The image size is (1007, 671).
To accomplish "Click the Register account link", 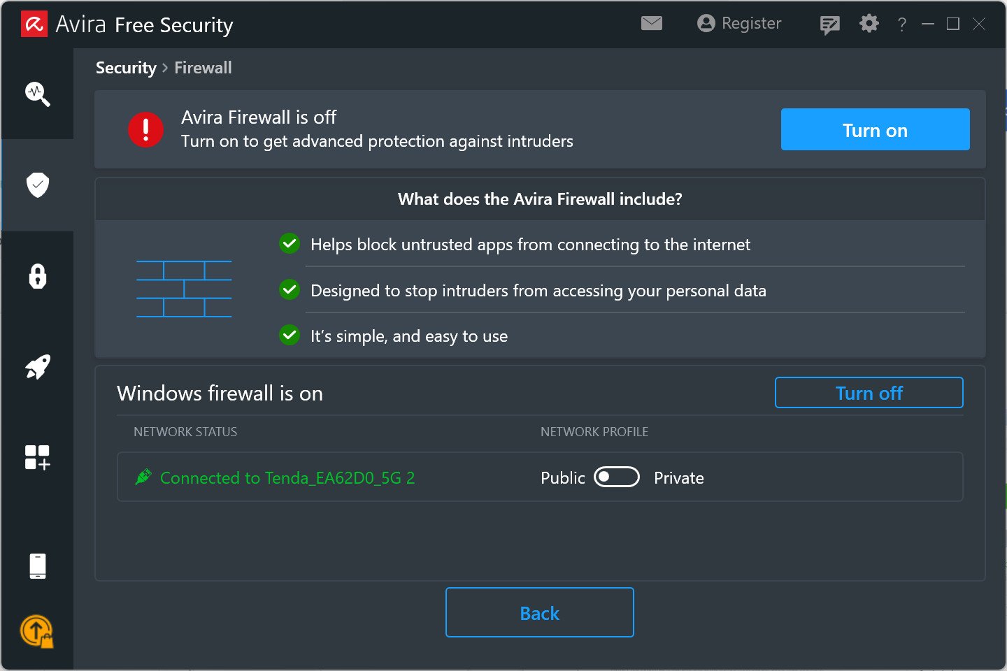I will [x=740, y=24].
